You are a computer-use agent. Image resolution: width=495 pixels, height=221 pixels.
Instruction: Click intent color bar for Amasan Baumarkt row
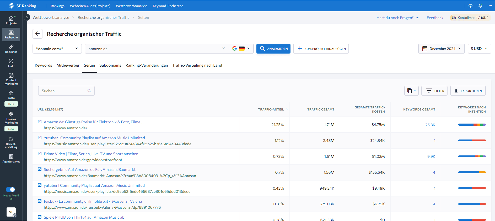click(472, 172)
